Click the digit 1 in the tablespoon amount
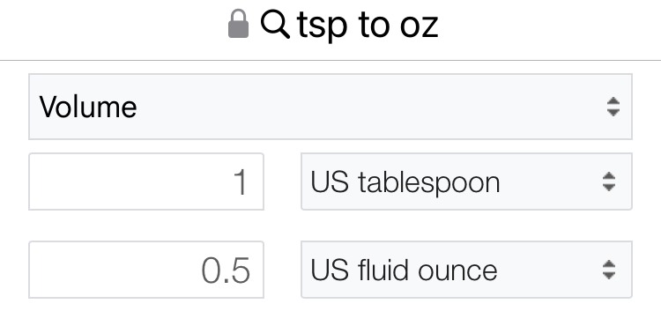661x326 pixels. point(241,182)
